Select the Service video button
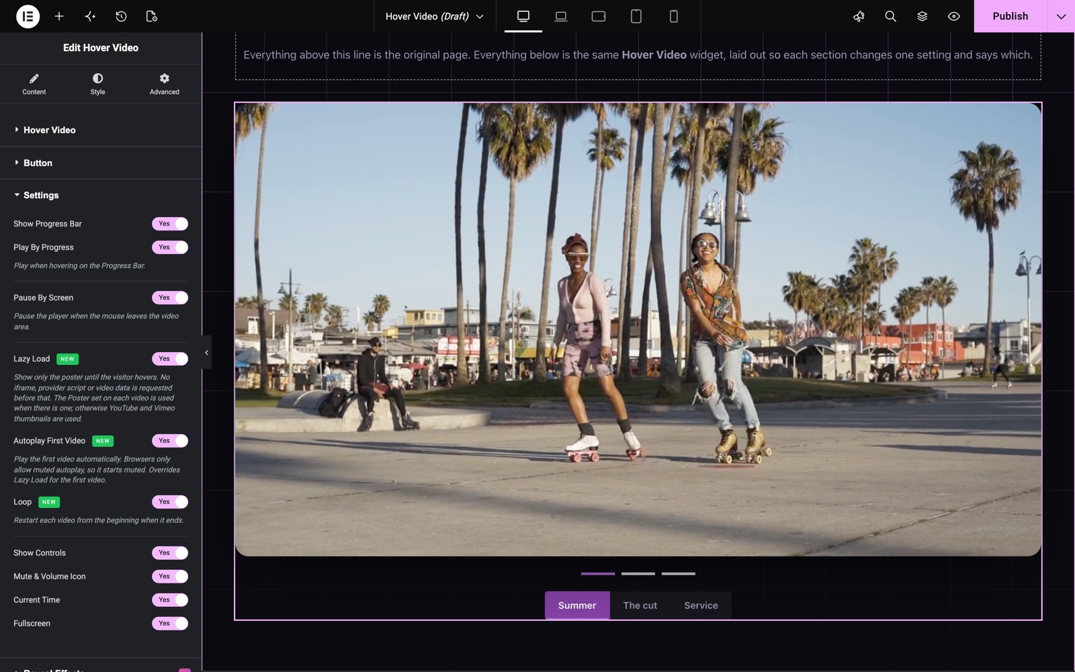 click(x=701, y=605)
